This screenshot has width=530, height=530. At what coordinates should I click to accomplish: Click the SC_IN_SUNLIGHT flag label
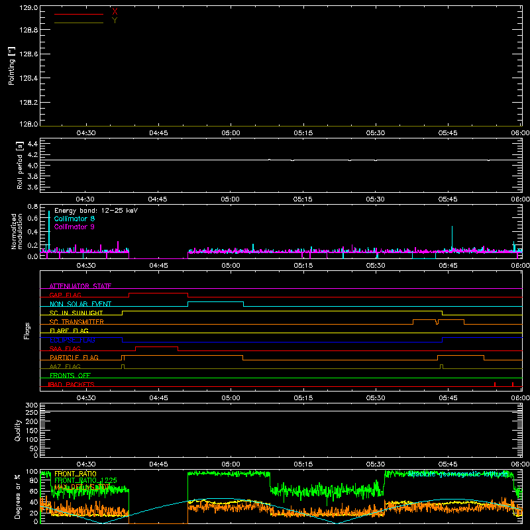(x=76, y=313)
